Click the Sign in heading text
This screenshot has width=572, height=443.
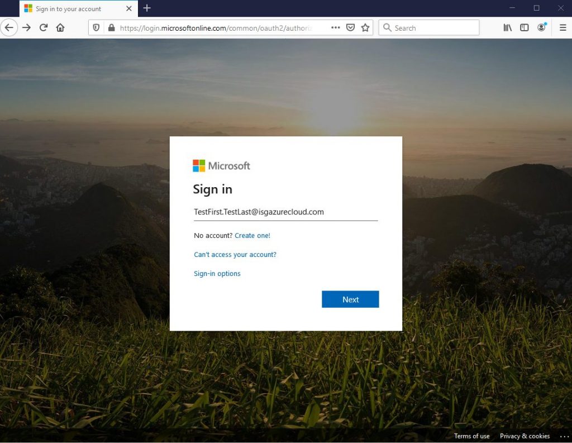[x=213, y=189]
